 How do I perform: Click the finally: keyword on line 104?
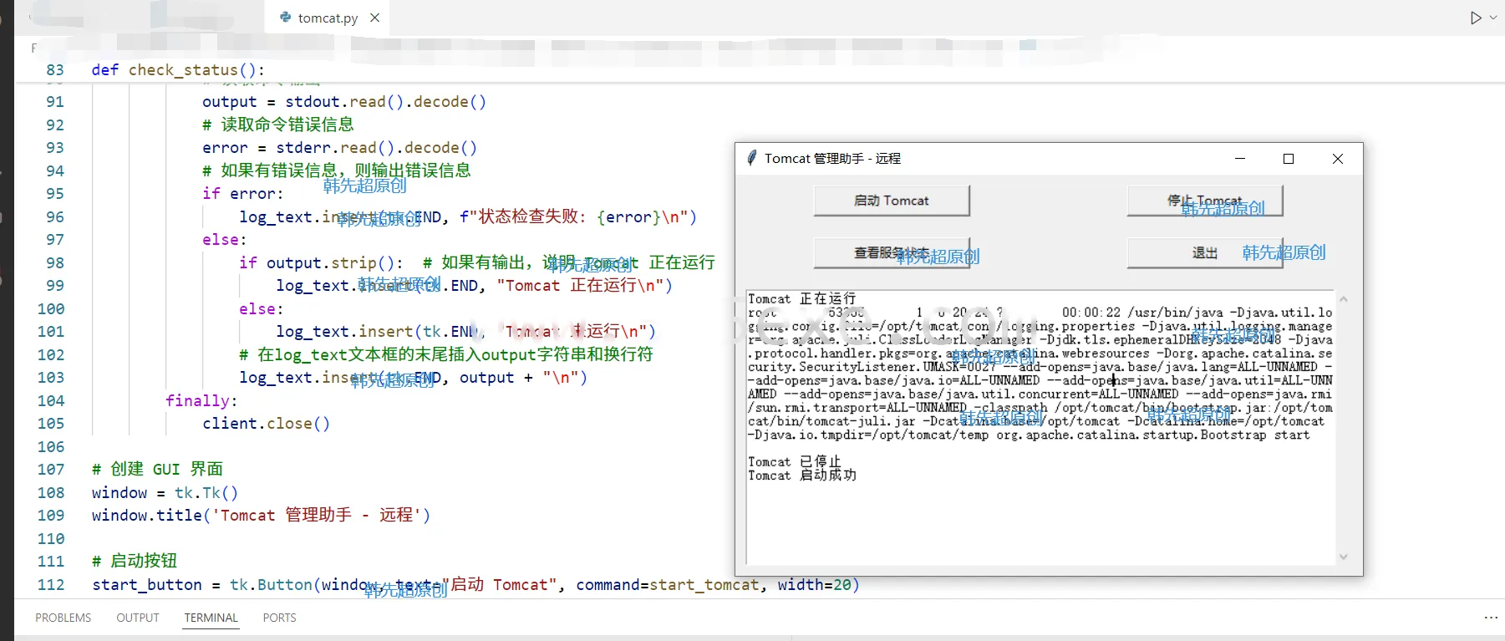pyautogui.click(x=201, y=401)
